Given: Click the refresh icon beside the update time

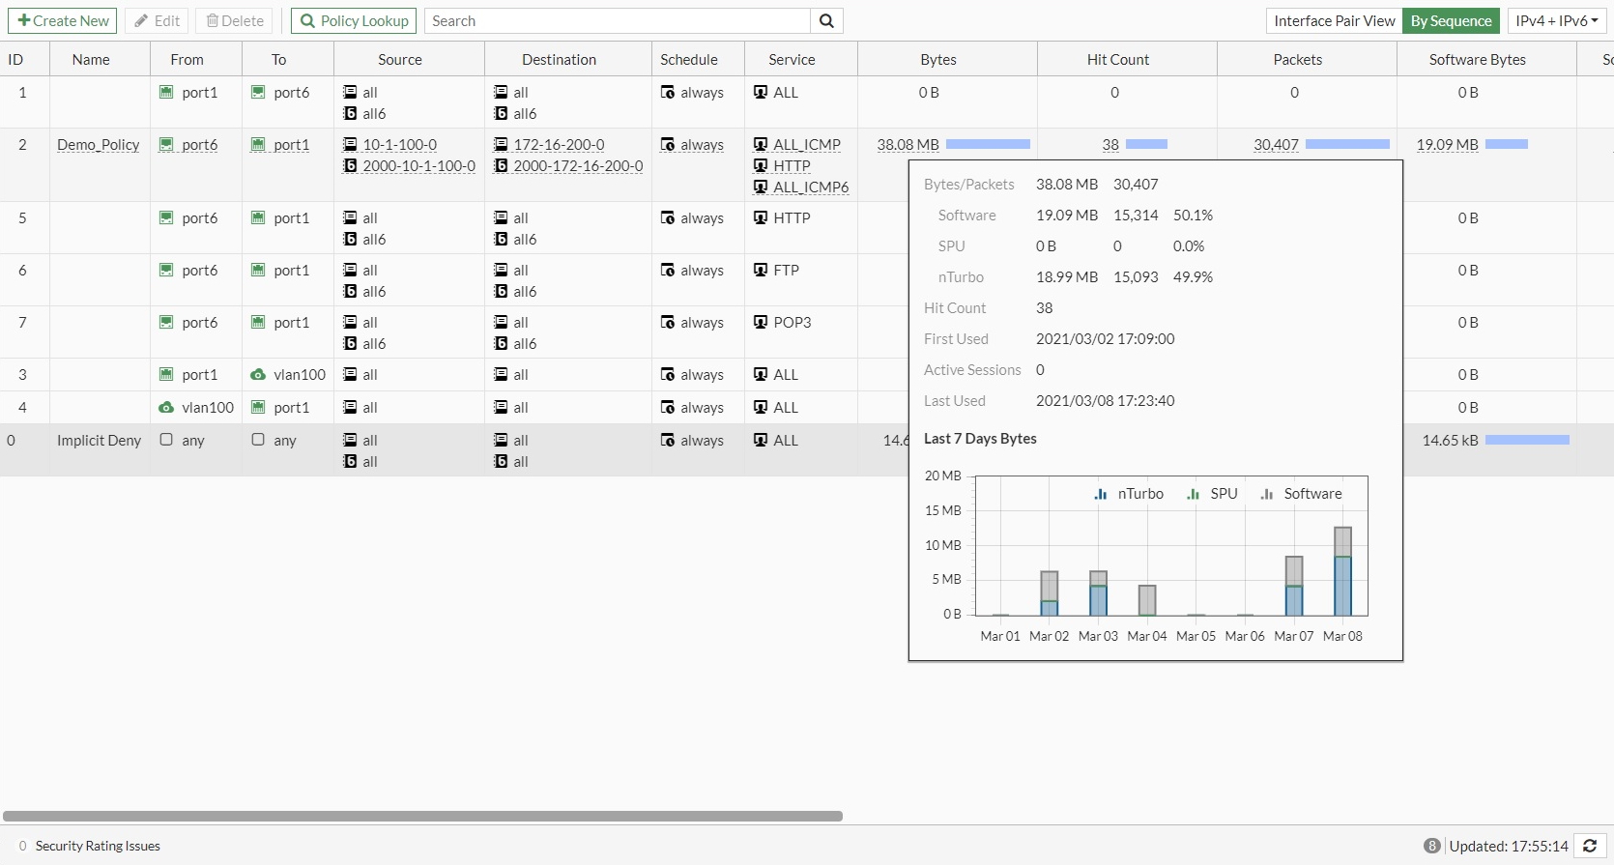Looking at the screenshot, I should click(x=1589, y=846).
